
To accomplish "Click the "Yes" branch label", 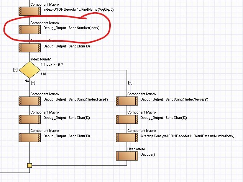I will (43, 73).
